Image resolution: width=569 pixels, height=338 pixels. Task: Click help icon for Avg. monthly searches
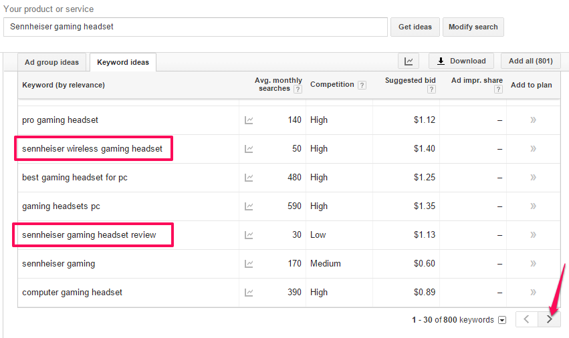point(298,90)
